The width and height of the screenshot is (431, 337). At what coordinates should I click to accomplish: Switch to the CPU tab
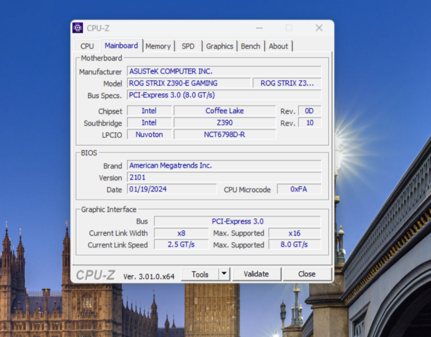coord(87,46)
